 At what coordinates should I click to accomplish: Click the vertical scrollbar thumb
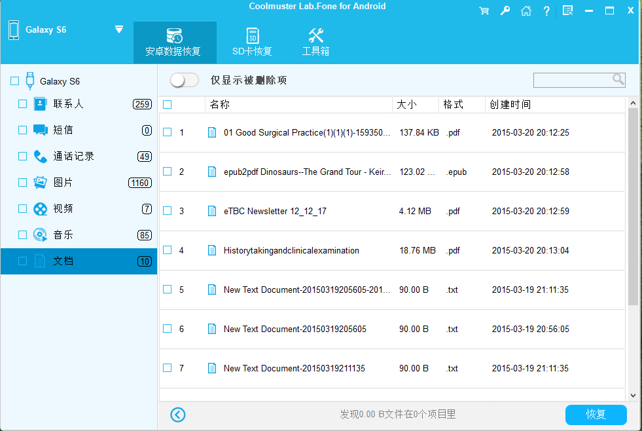pos(633,207)
